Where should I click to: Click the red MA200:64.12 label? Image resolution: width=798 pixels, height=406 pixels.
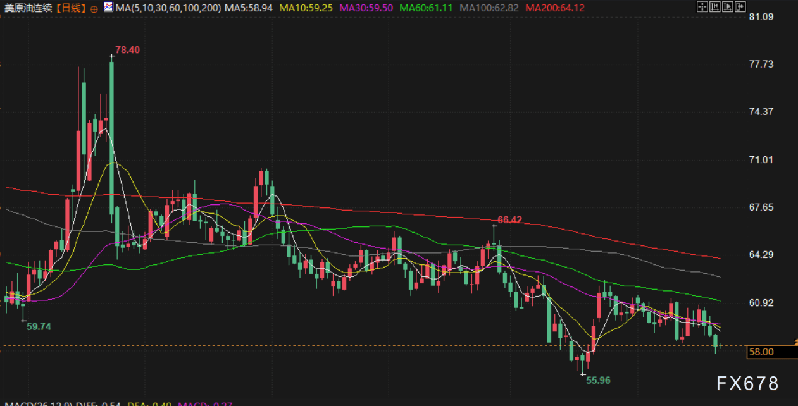tap(555, 8)
